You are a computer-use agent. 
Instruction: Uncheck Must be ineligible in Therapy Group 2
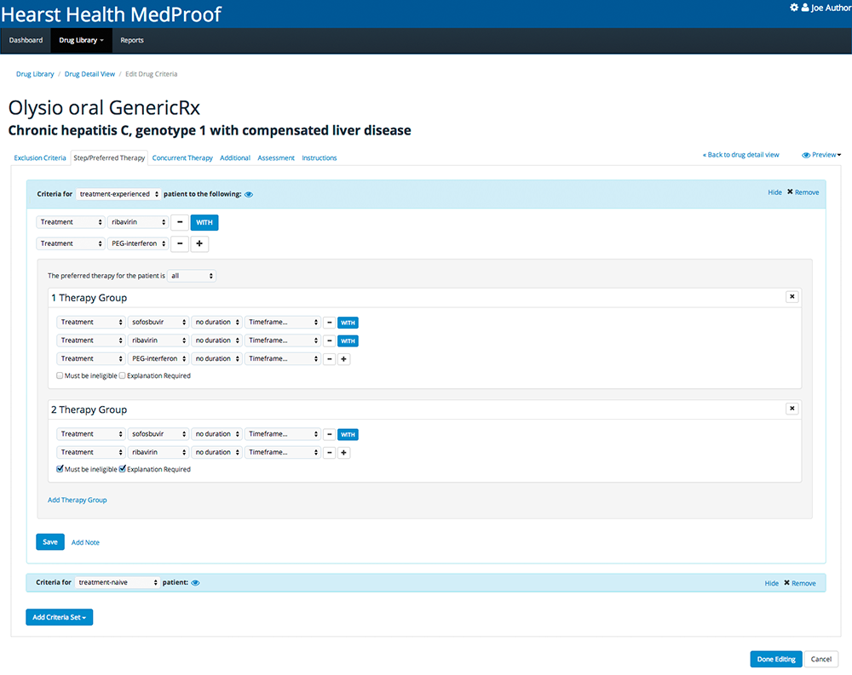[x=60, y=469]
